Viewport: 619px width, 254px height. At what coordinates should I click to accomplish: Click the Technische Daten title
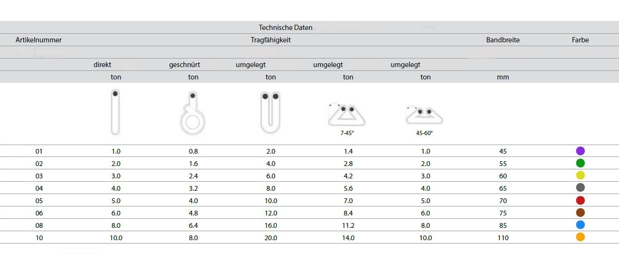pos(286,28)
